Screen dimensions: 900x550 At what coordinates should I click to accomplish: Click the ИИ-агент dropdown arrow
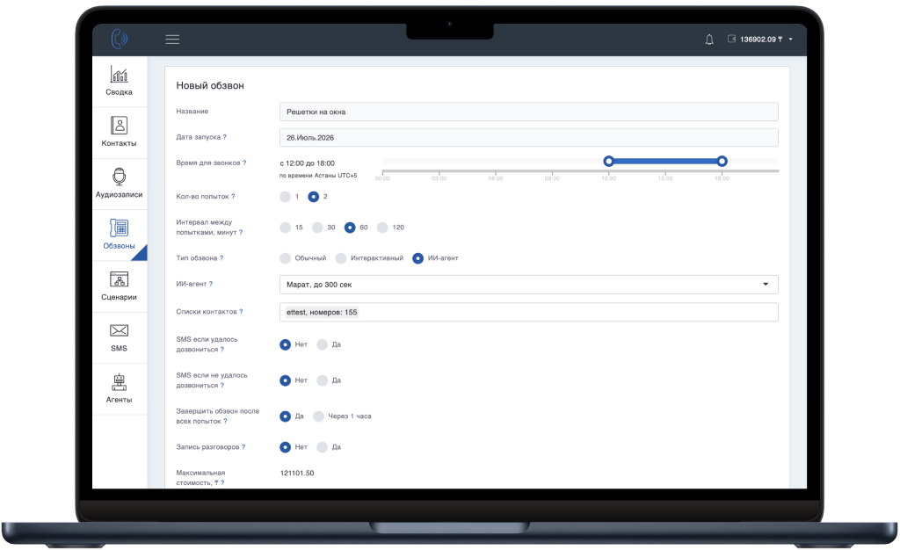click(x=766, y=285)
